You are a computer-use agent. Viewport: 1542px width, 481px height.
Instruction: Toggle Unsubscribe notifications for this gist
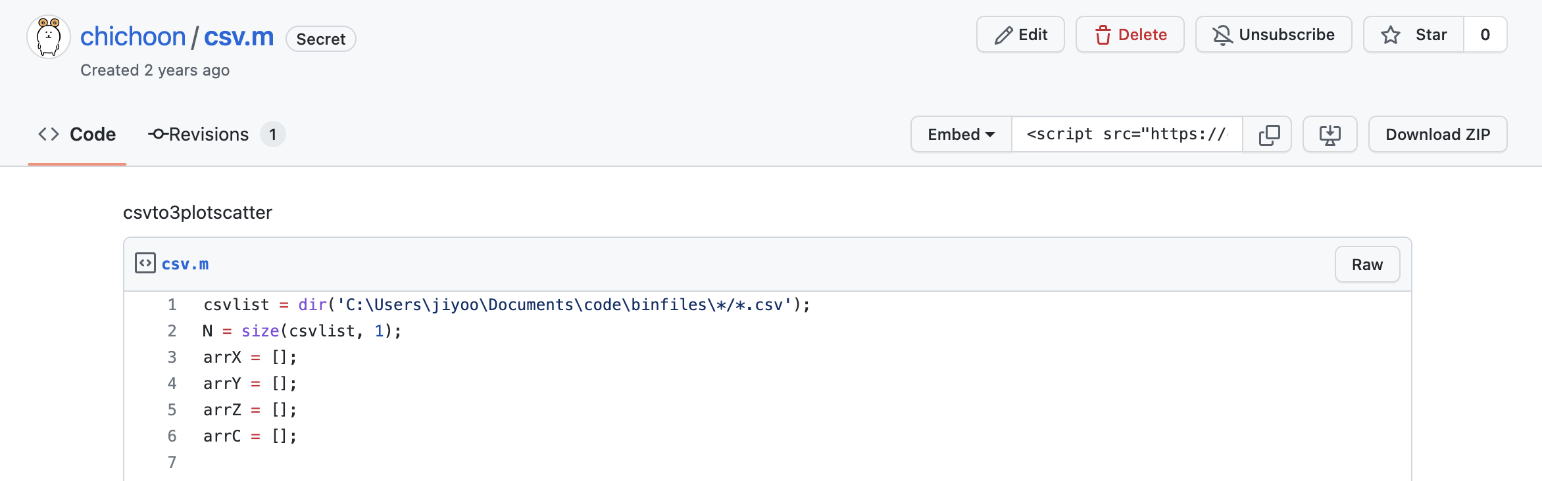(x=1273, y=34)
